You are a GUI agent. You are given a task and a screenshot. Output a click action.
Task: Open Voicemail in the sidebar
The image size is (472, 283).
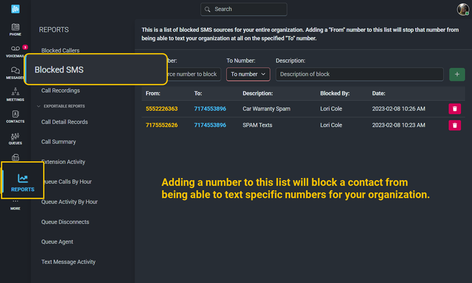point(15,51)
